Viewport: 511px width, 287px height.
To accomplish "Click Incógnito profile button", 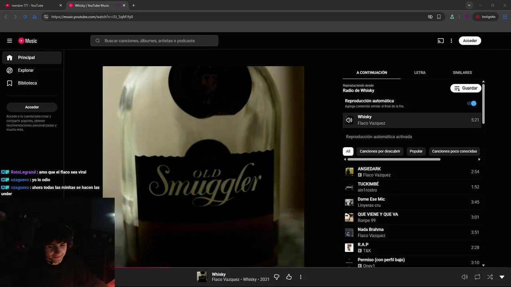I will click(x=485, y=17).
